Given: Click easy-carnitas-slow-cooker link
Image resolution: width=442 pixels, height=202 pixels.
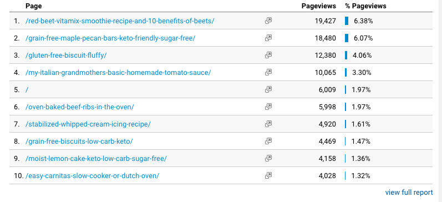Looking at the screenshot, I should [92, 176].
